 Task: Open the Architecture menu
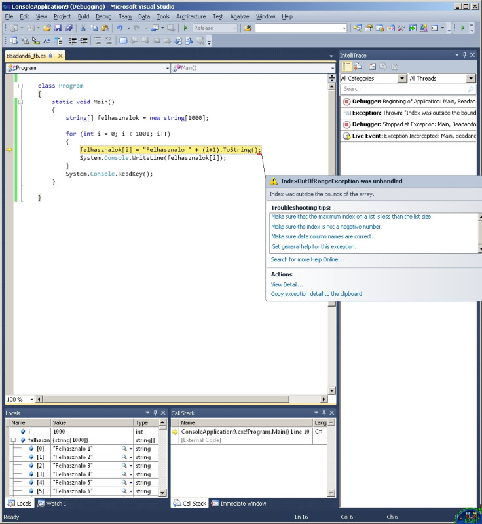tap(191, 16)
